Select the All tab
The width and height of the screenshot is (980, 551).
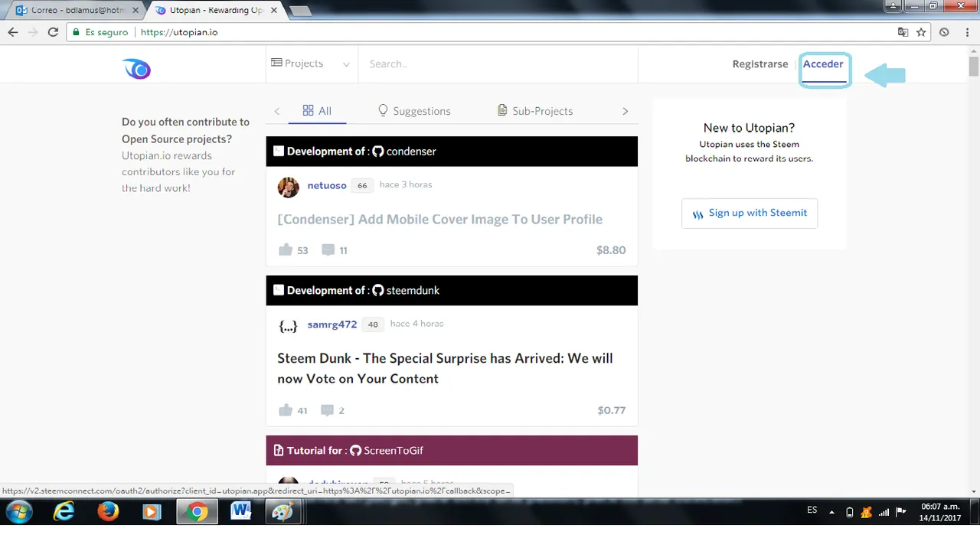tap(317, 111)
